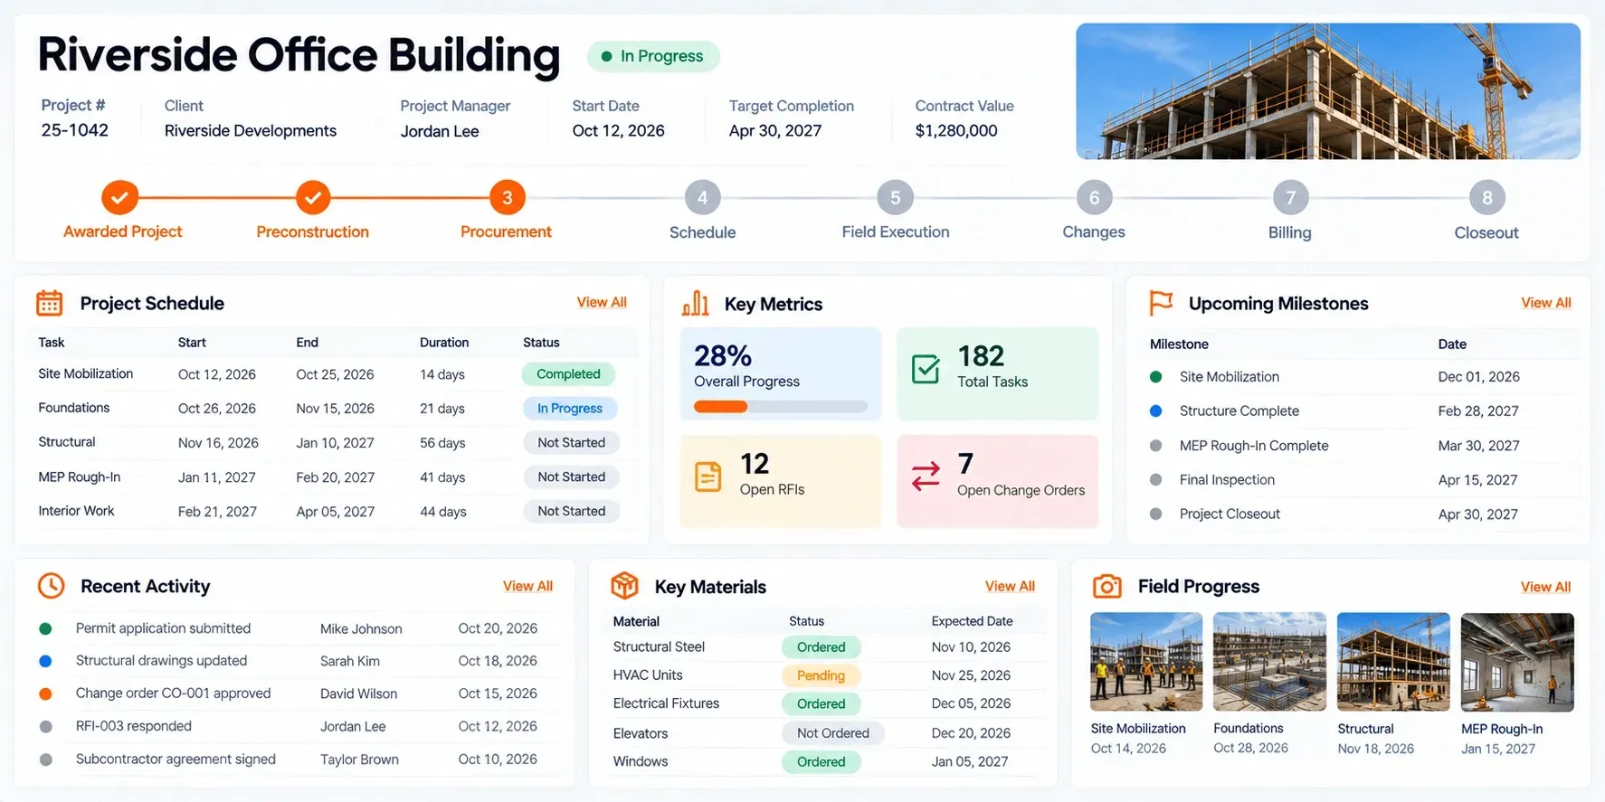
Task: Open View All in Project Schedule
Action: click(x=602, y=302)
